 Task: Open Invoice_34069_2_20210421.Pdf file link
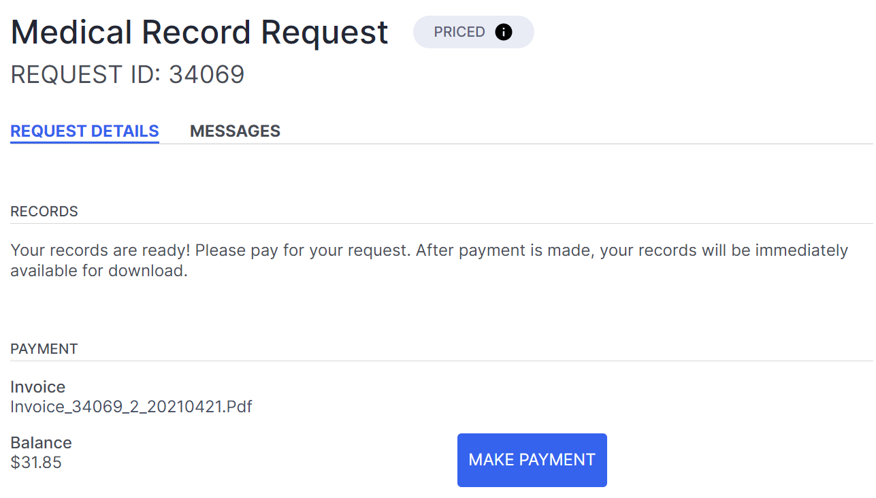click(131, 407)
